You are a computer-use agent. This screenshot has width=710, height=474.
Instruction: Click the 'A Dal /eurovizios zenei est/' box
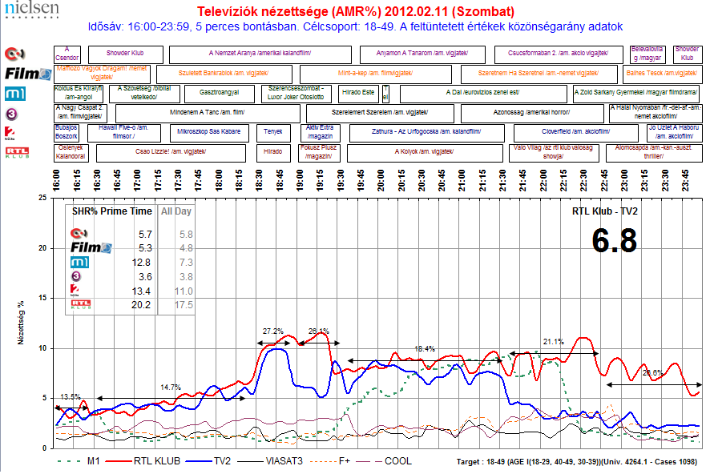(x=483, y=94)
